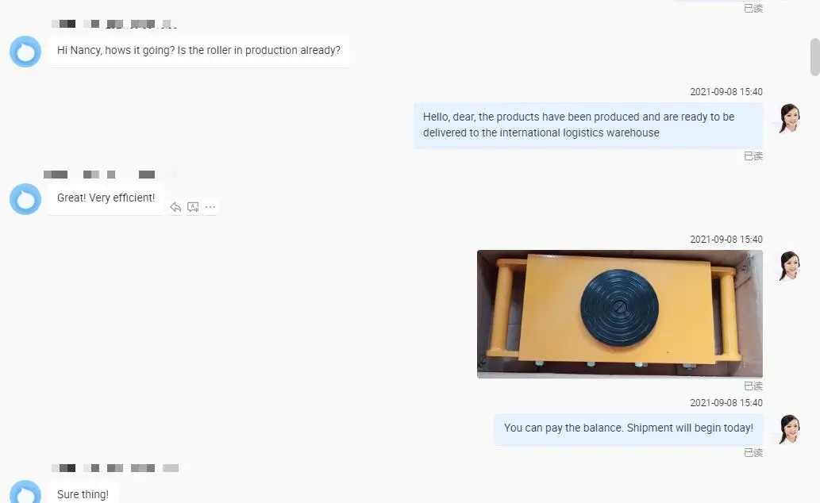
Task: Click read status under the product photo
Action: (753, 386)
